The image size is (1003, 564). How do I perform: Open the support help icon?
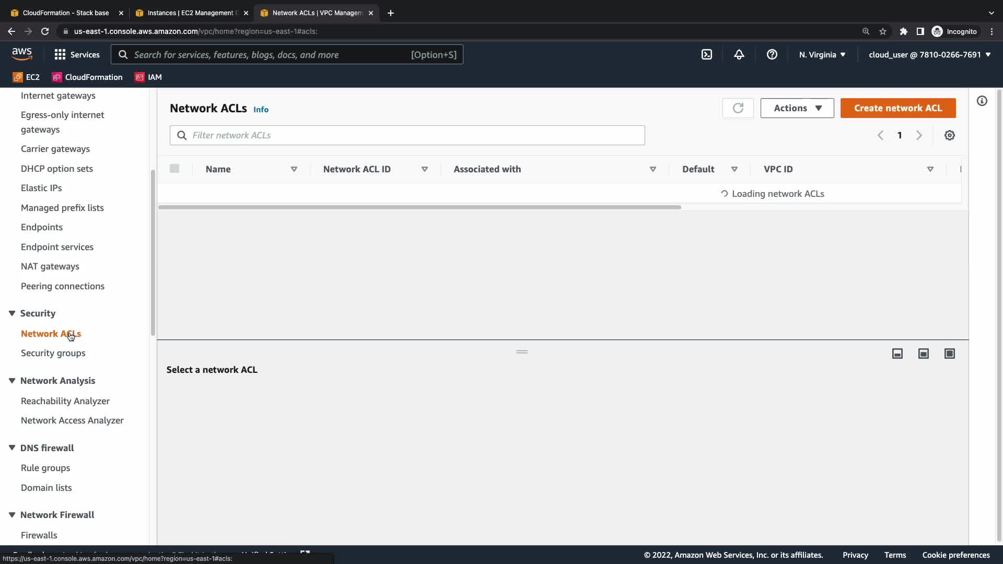(772, 54)
